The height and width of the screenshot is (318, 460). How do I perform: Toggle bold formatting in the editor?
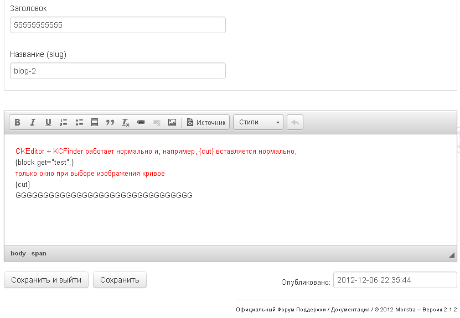point(18,122)
